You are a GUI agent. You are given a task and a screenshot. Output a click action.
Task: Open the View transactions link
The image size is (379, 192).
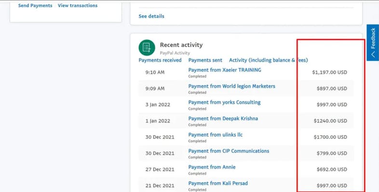pos(78,6)
